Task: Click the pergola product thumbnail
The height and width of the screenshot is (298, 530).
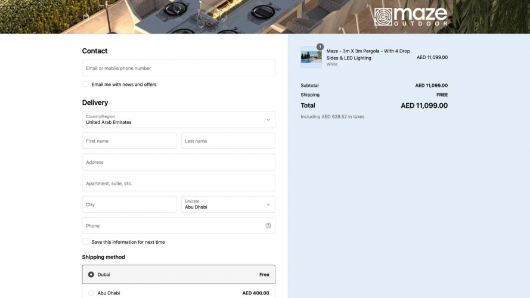Action: (x=311, y=58)
